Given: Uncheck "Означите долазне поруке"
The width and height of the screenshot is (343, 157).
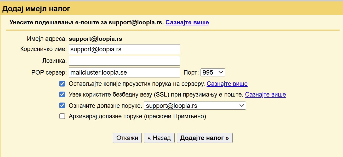Looking at the screenshot, I should click(62, 105).
